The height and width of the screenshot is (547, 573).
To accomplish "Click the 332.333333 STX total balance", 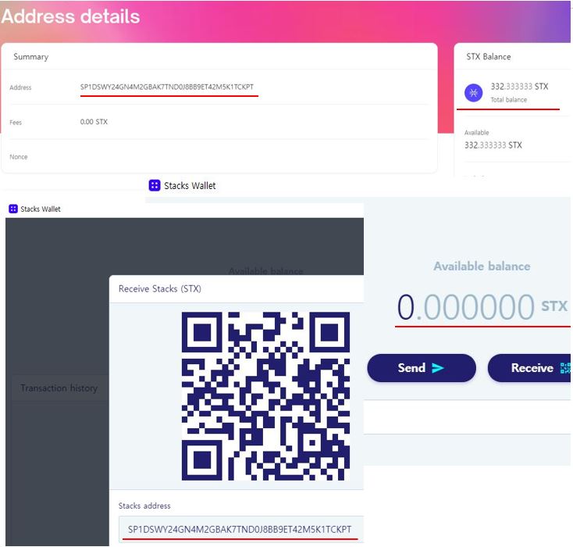I will point(519,87).
